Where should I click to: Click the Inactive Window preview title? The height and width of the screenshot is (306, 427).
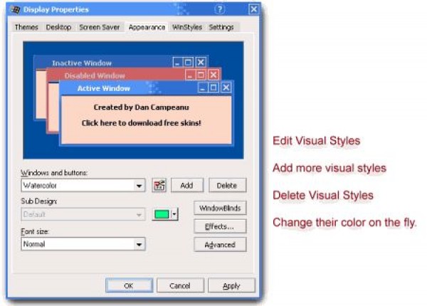(x=82, y=63)
